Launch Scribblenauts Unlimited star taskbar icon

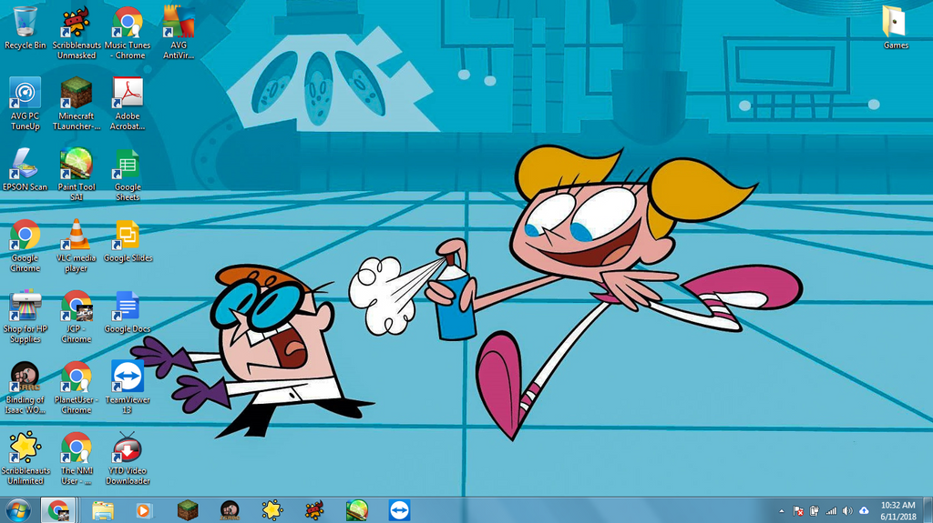pos(272,510)
